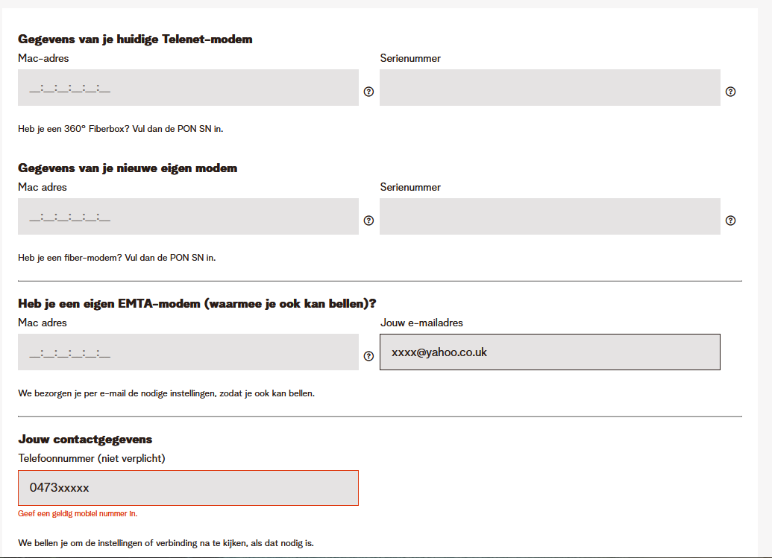Click help icon next to EMTA-modem Mac adres
The height and width of the screenshot is (558, 772).
tap(368, 356)
